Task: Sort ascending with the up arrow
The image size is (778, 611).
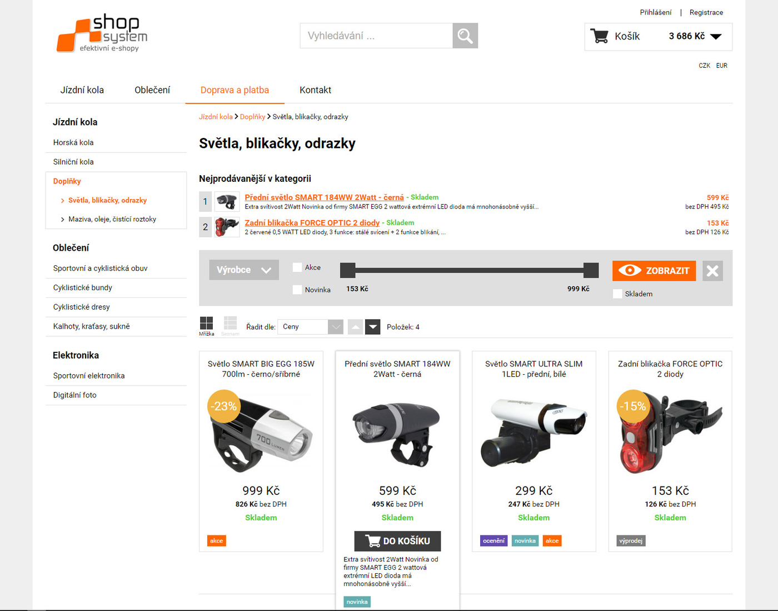Action: 355,327
